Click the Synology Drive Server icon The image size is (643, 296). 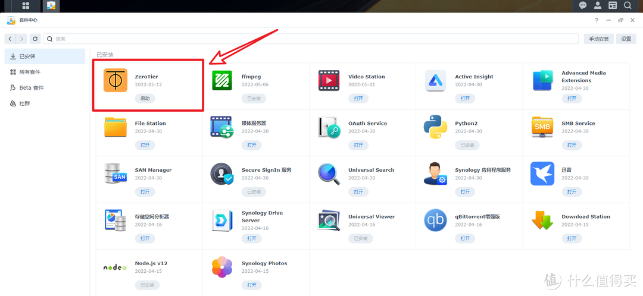pyautogui.click(x=222, y=221)
